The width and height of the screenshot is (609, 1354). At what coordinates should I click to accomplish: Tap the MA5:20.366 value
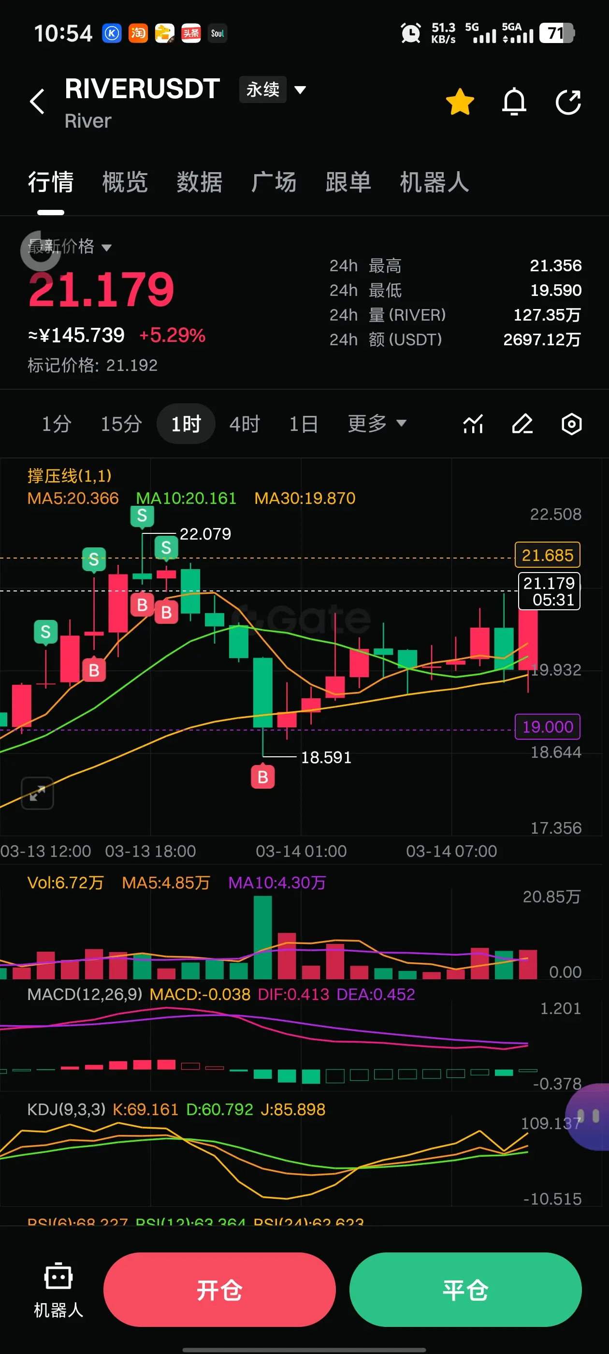pyautogui.click(x=73, y=498)
